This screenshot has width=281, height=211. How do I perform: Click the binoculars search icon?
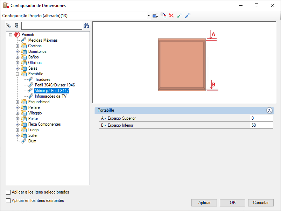pyautogui.click(x=86, y=26)
